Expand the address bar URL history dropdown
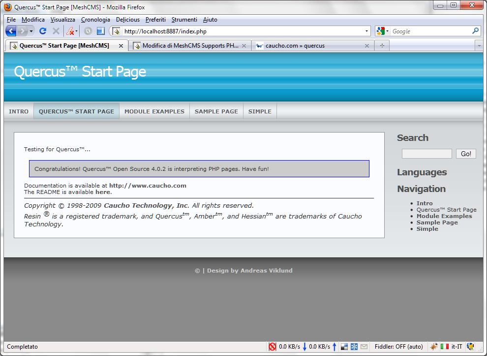 [x=367, y=31]
